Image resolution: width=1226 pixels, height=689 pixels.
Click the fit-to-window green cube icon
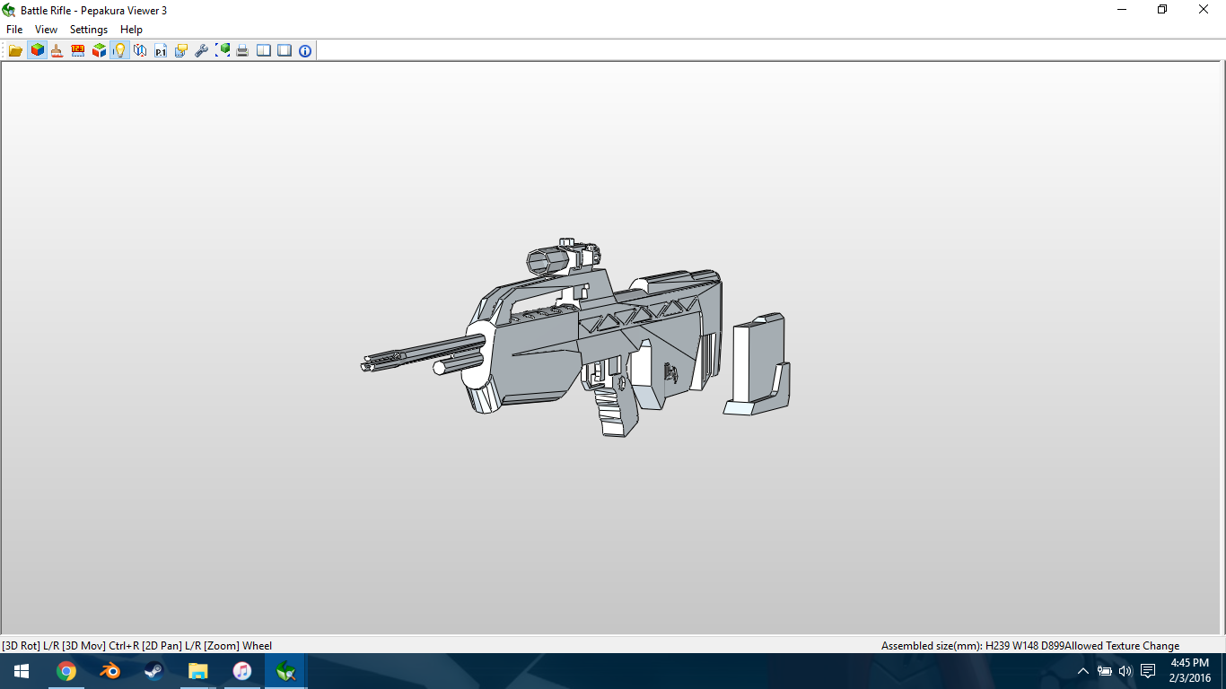click(223, 50)
